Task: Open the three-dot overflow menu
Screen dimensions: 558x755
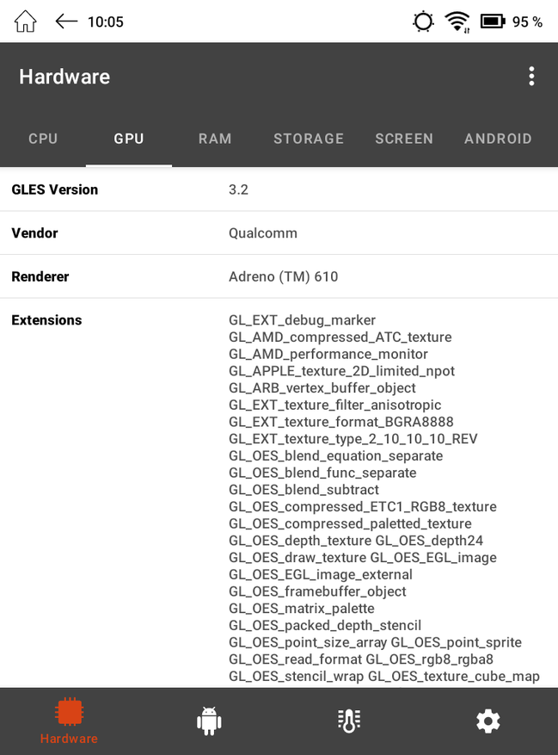Action: pyautogui.click(x=531, y=77)
